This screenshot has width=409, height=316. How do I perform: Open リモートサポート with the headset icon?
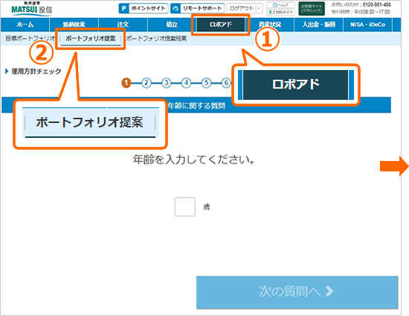coord(198,8)
